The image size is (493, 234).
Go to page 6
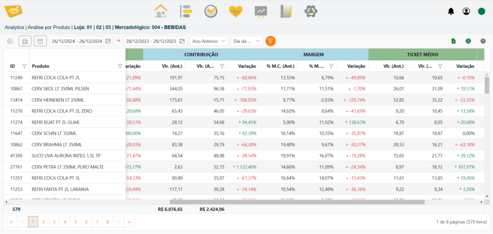point(86,222)
